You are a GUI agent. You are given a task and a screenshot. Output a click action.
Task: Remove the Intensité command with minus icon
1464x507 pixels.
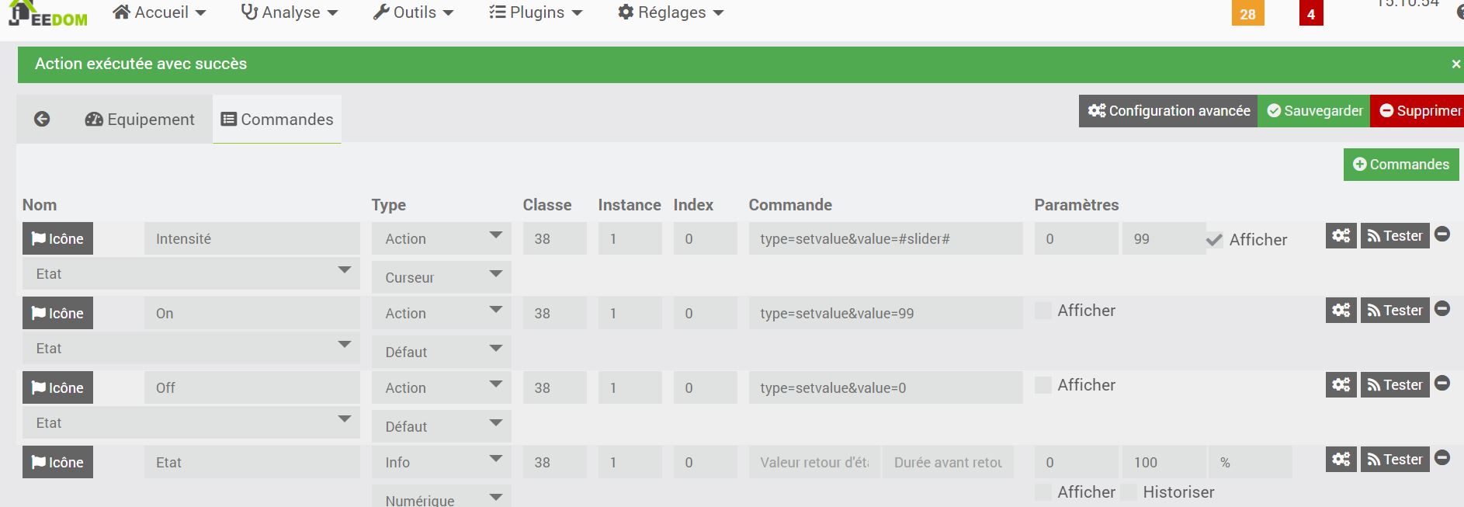coord(1442,234)
